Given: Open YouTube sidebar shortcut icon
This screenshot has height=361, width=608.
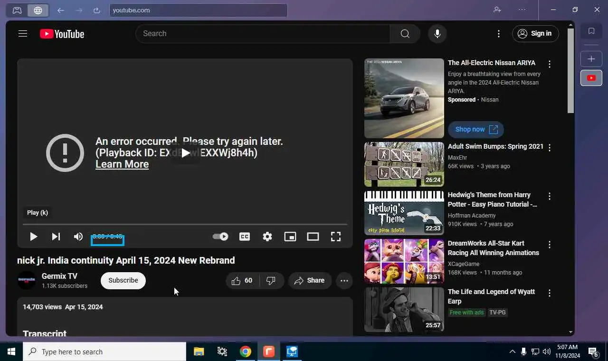Looking at the screenshot, I should [x=591, y=78].
